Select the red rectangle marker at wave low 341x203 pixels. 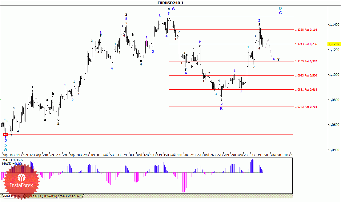[x=6, y=135]
